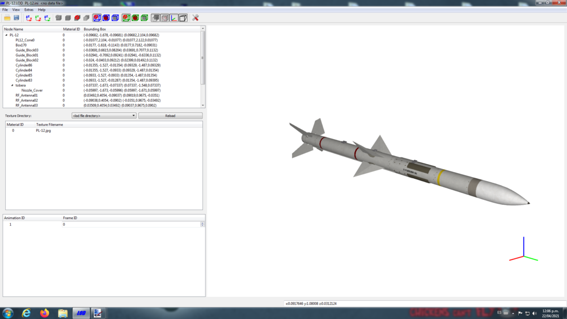Select Animation ID 1 row
The height and width of the screenshot is (319, 567).
pyautogui.click(x=10, y=225)
